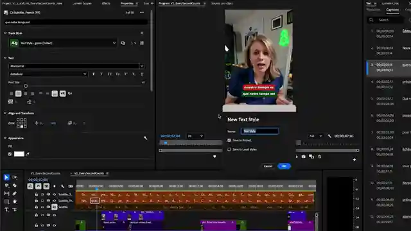
Task: Open the font weight style dropdown
Action: pos(48,74)
